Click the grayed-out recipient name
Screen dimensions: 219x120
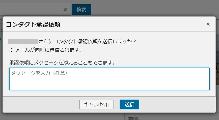click(x=23, y=41)
